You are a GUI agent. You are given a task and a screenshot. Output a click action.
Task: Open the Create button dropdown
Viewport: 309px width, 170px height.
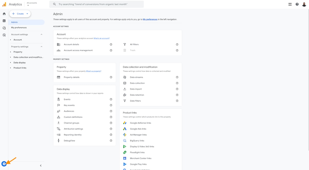[x=27, y=14]
